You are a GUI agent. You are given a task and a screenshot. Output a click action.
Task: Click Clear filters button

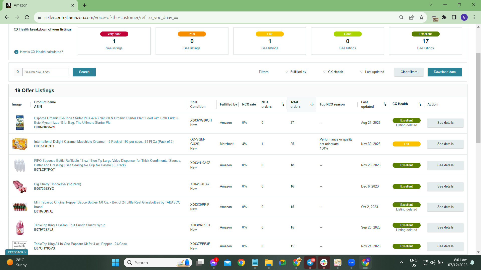409,72
